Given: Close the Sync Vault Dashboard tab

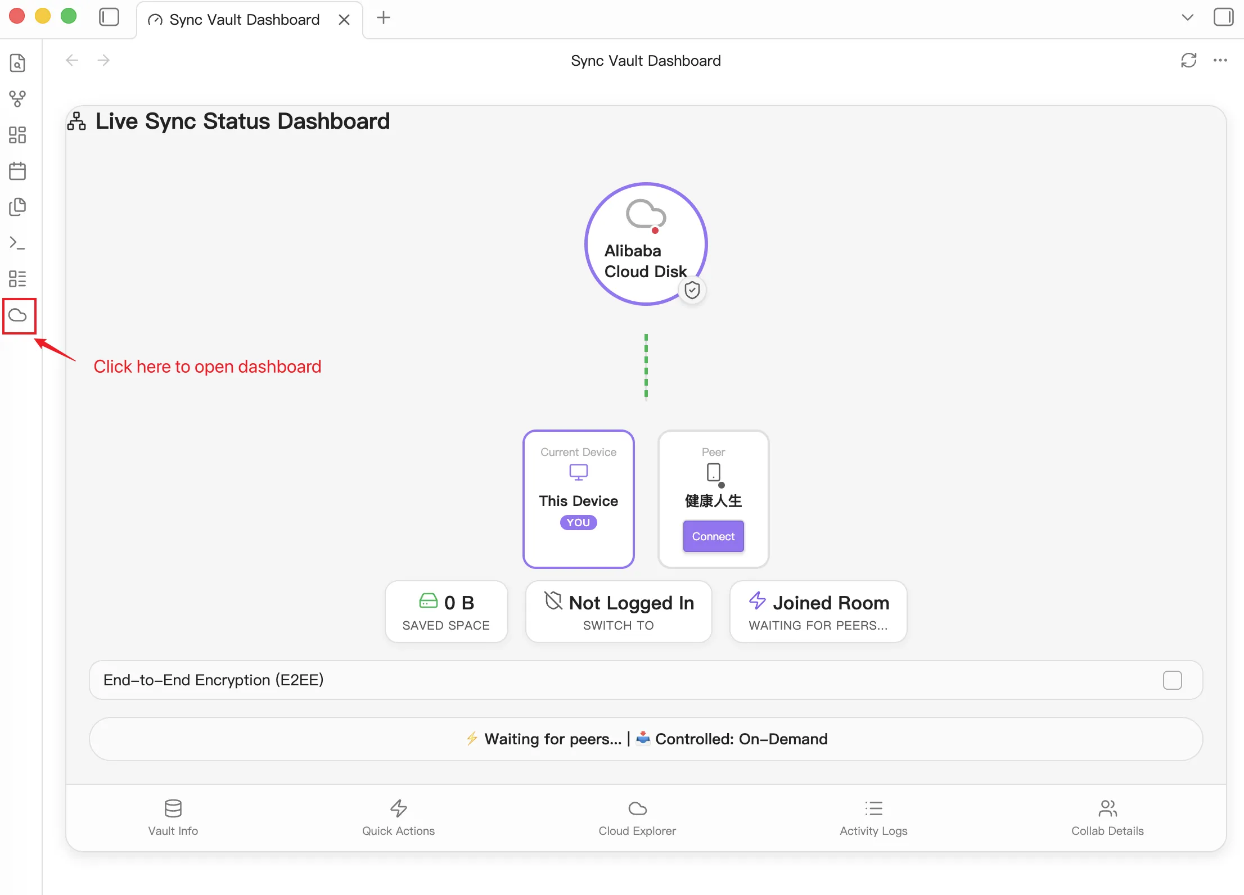Looking at the screenshot, I should [x=344, y=20].
